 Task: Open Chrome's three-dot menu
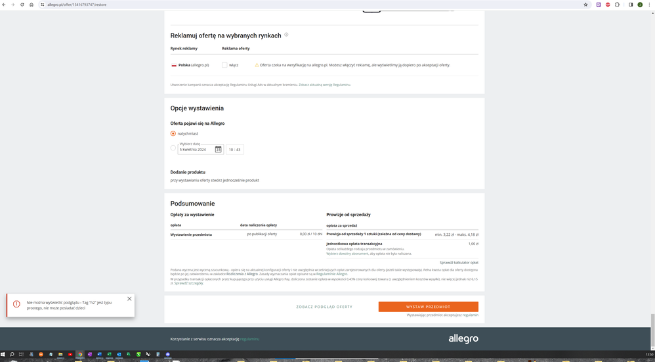(649, 5)
